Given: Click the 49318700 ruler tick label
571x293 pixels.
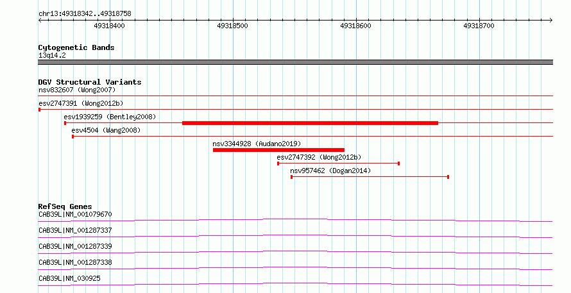Looking at the screenshot, I should pos(479,26).
